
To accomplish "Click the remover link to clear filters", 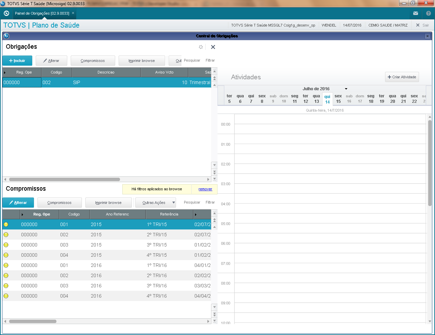I will click(205, 189).
